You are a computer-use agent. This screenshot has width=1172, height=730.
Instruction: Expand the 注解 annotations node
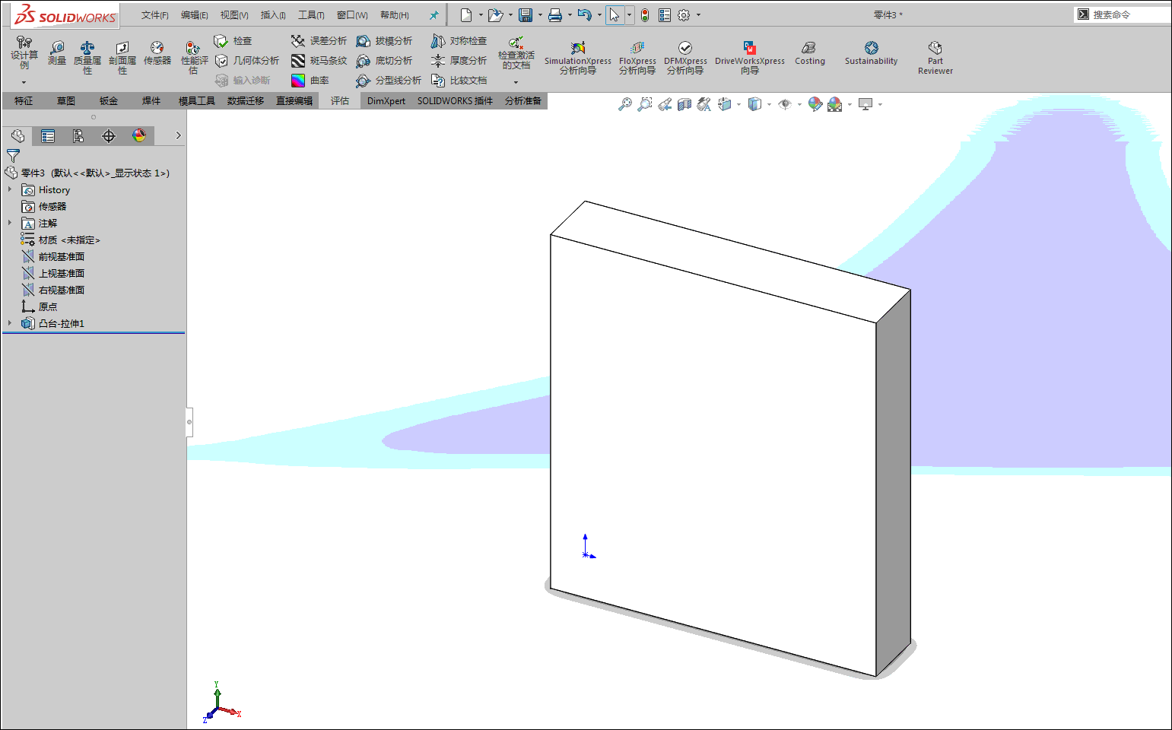[10, 223]
